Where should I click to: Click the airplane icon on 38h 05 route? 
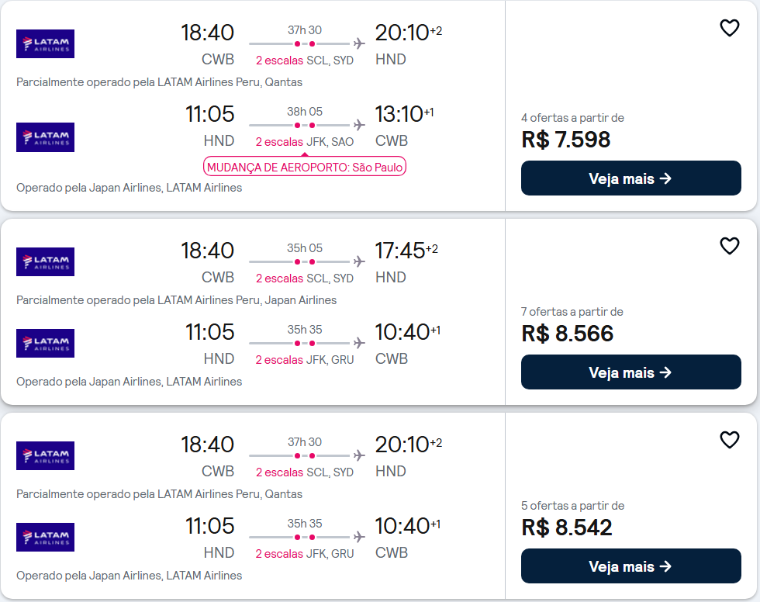(x=359, y=125)
